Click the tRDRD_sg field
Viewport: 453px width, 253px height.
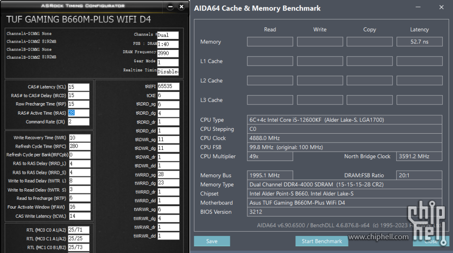click(x=168, y=104)
